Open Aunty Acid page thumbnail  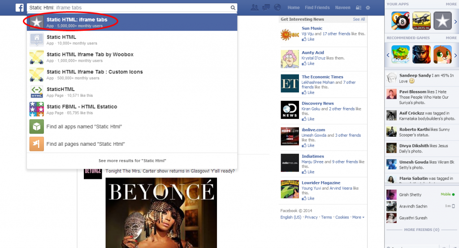point(290,59)
